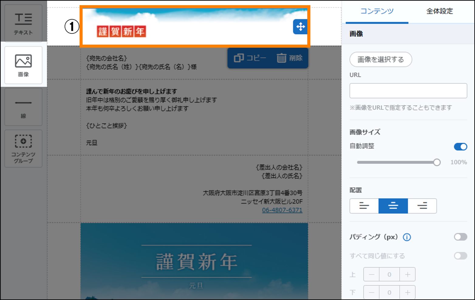Align image to the left
The width and height of the screenshot is (475, 300).
click(364, 206)
